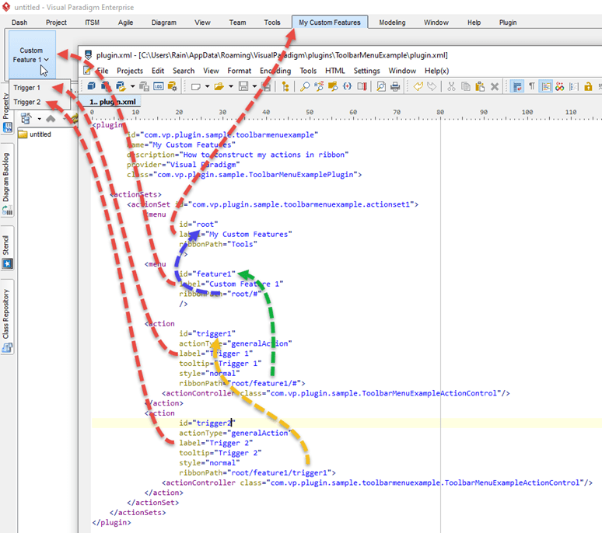
Task: Click the clipboard paste icon
Action: pyautogui.click(x=480, y=86)
